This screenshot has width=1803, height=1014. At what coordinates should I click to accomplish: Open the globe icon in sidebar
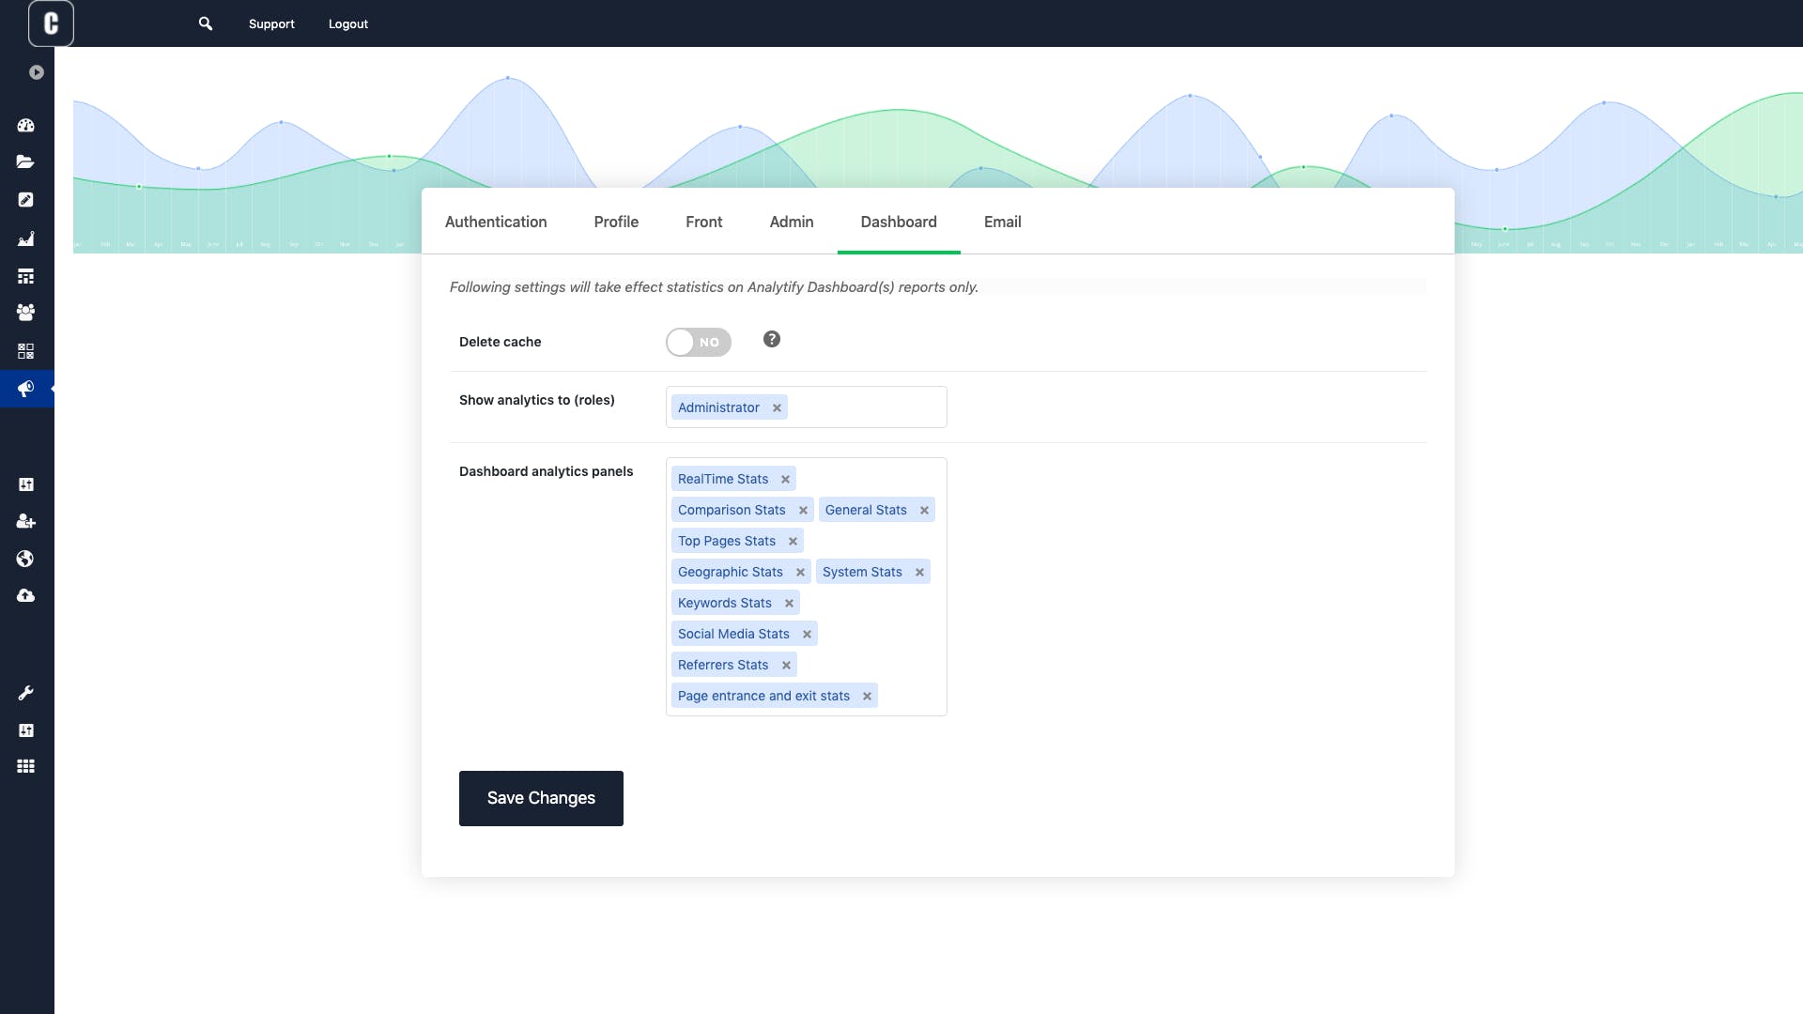25,559
